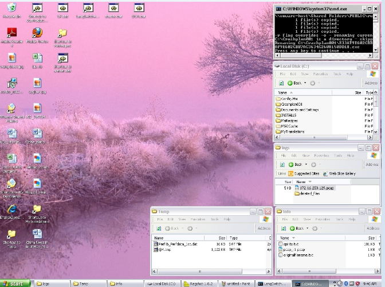The height and width of the screenshot is (287, 385).
Task: Select the UP.bat desktop icon
Action: point(62,11)
